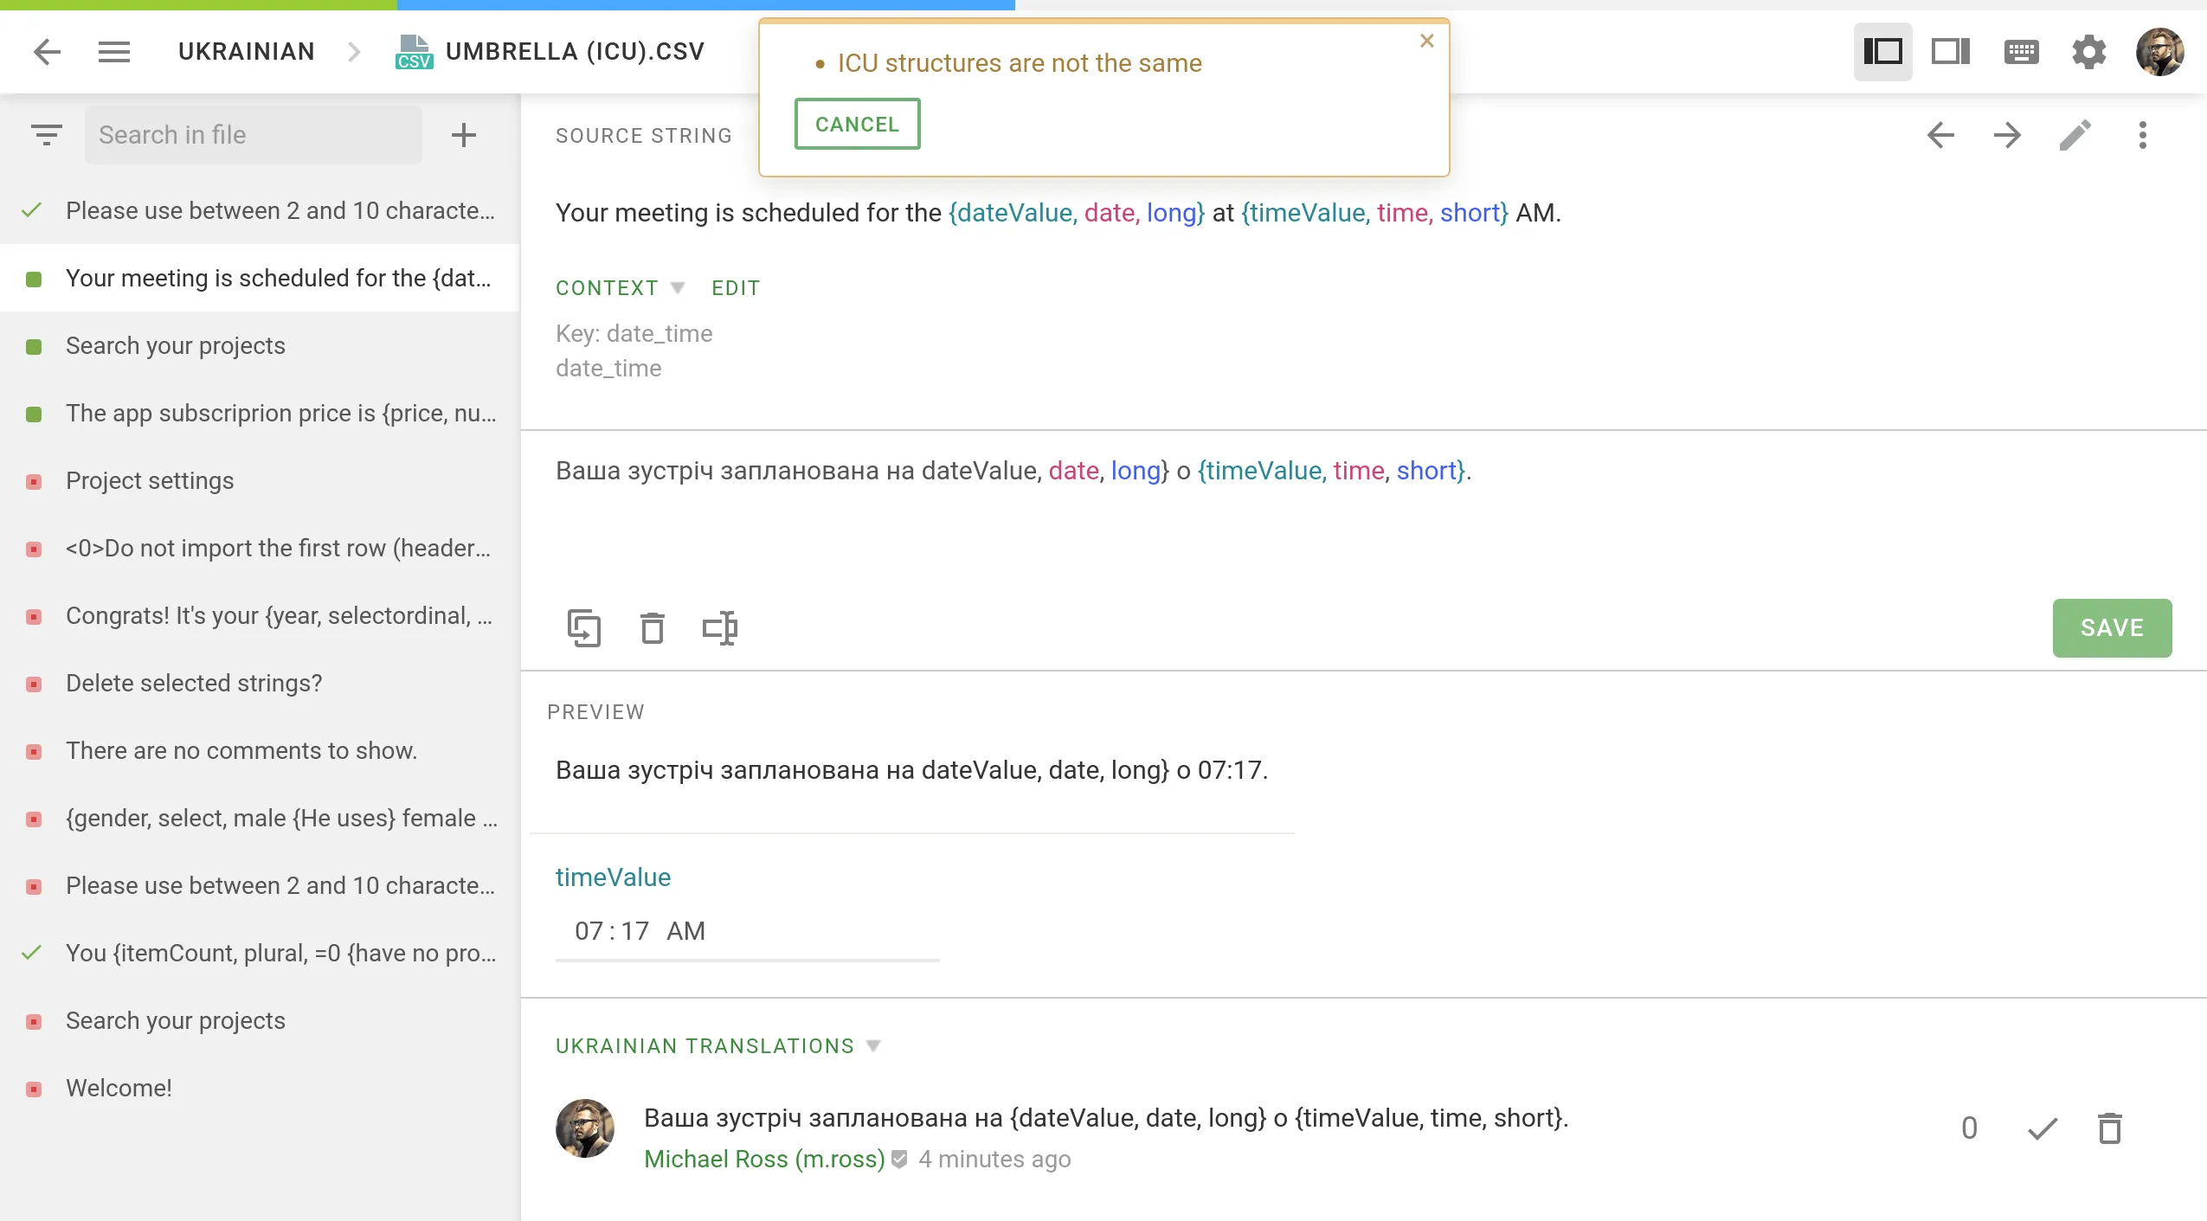The height and width of the screenshot is (1221, 2207).
Task: Click the next string navigation arrow
Action: pyautogui.click(x=2007, y=135)
